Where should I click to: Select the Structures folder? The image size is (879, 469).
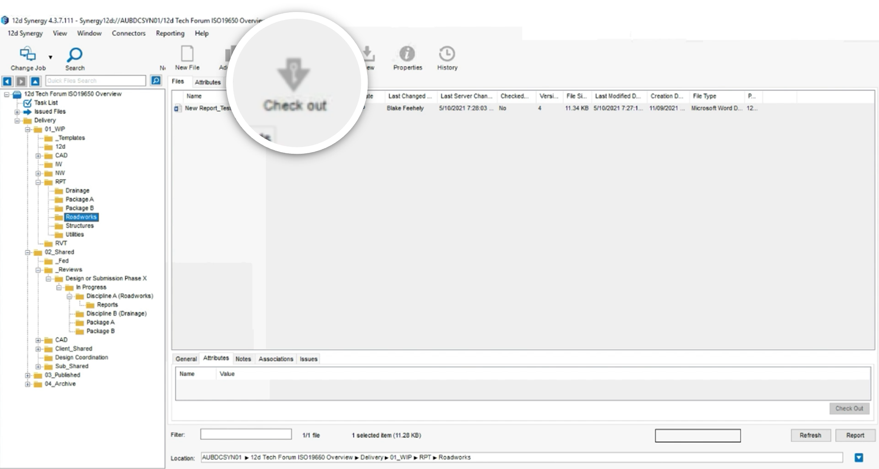coord(79,226)
